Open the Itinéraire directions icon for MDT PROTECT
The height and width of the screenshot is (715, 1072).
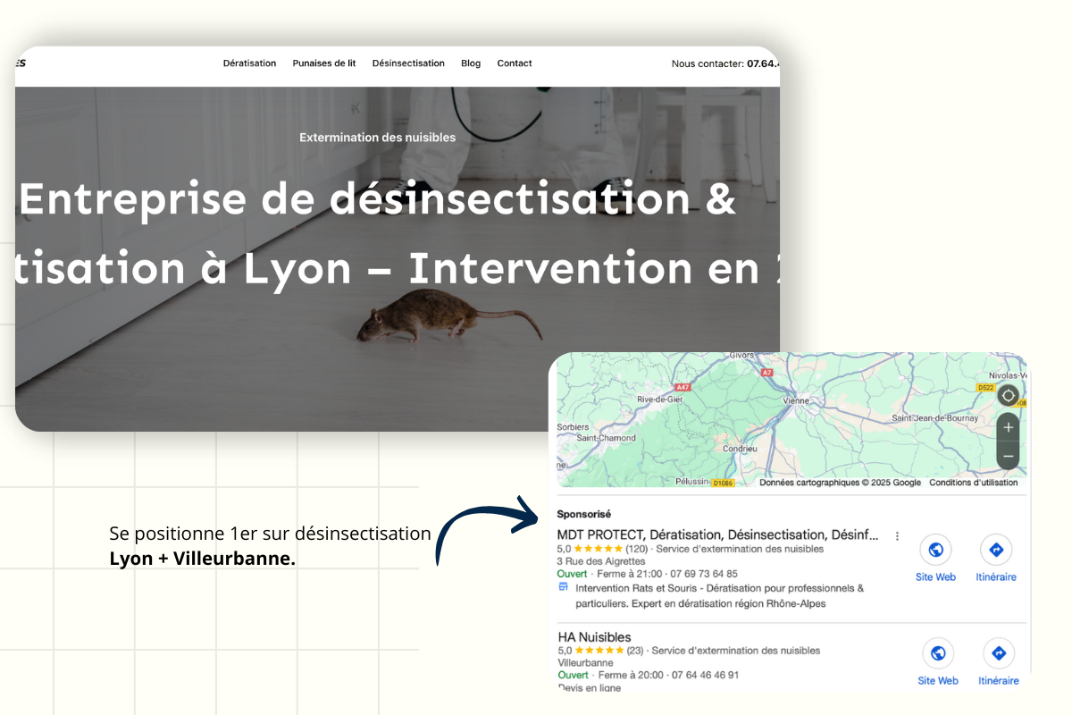pos(996,551)
